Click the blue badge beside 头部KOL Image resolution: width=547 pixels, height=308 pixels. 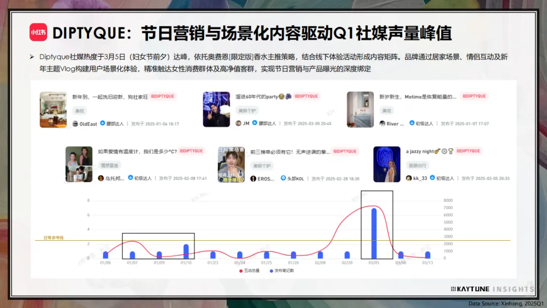tap(283, 178)
